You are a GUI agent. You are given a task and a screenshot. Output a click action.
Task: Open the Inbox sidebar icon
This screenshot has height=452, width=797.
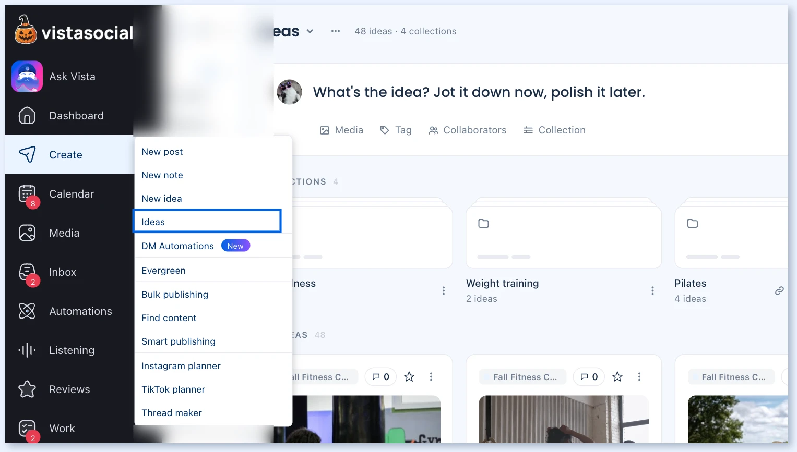(x=27, y=272)
